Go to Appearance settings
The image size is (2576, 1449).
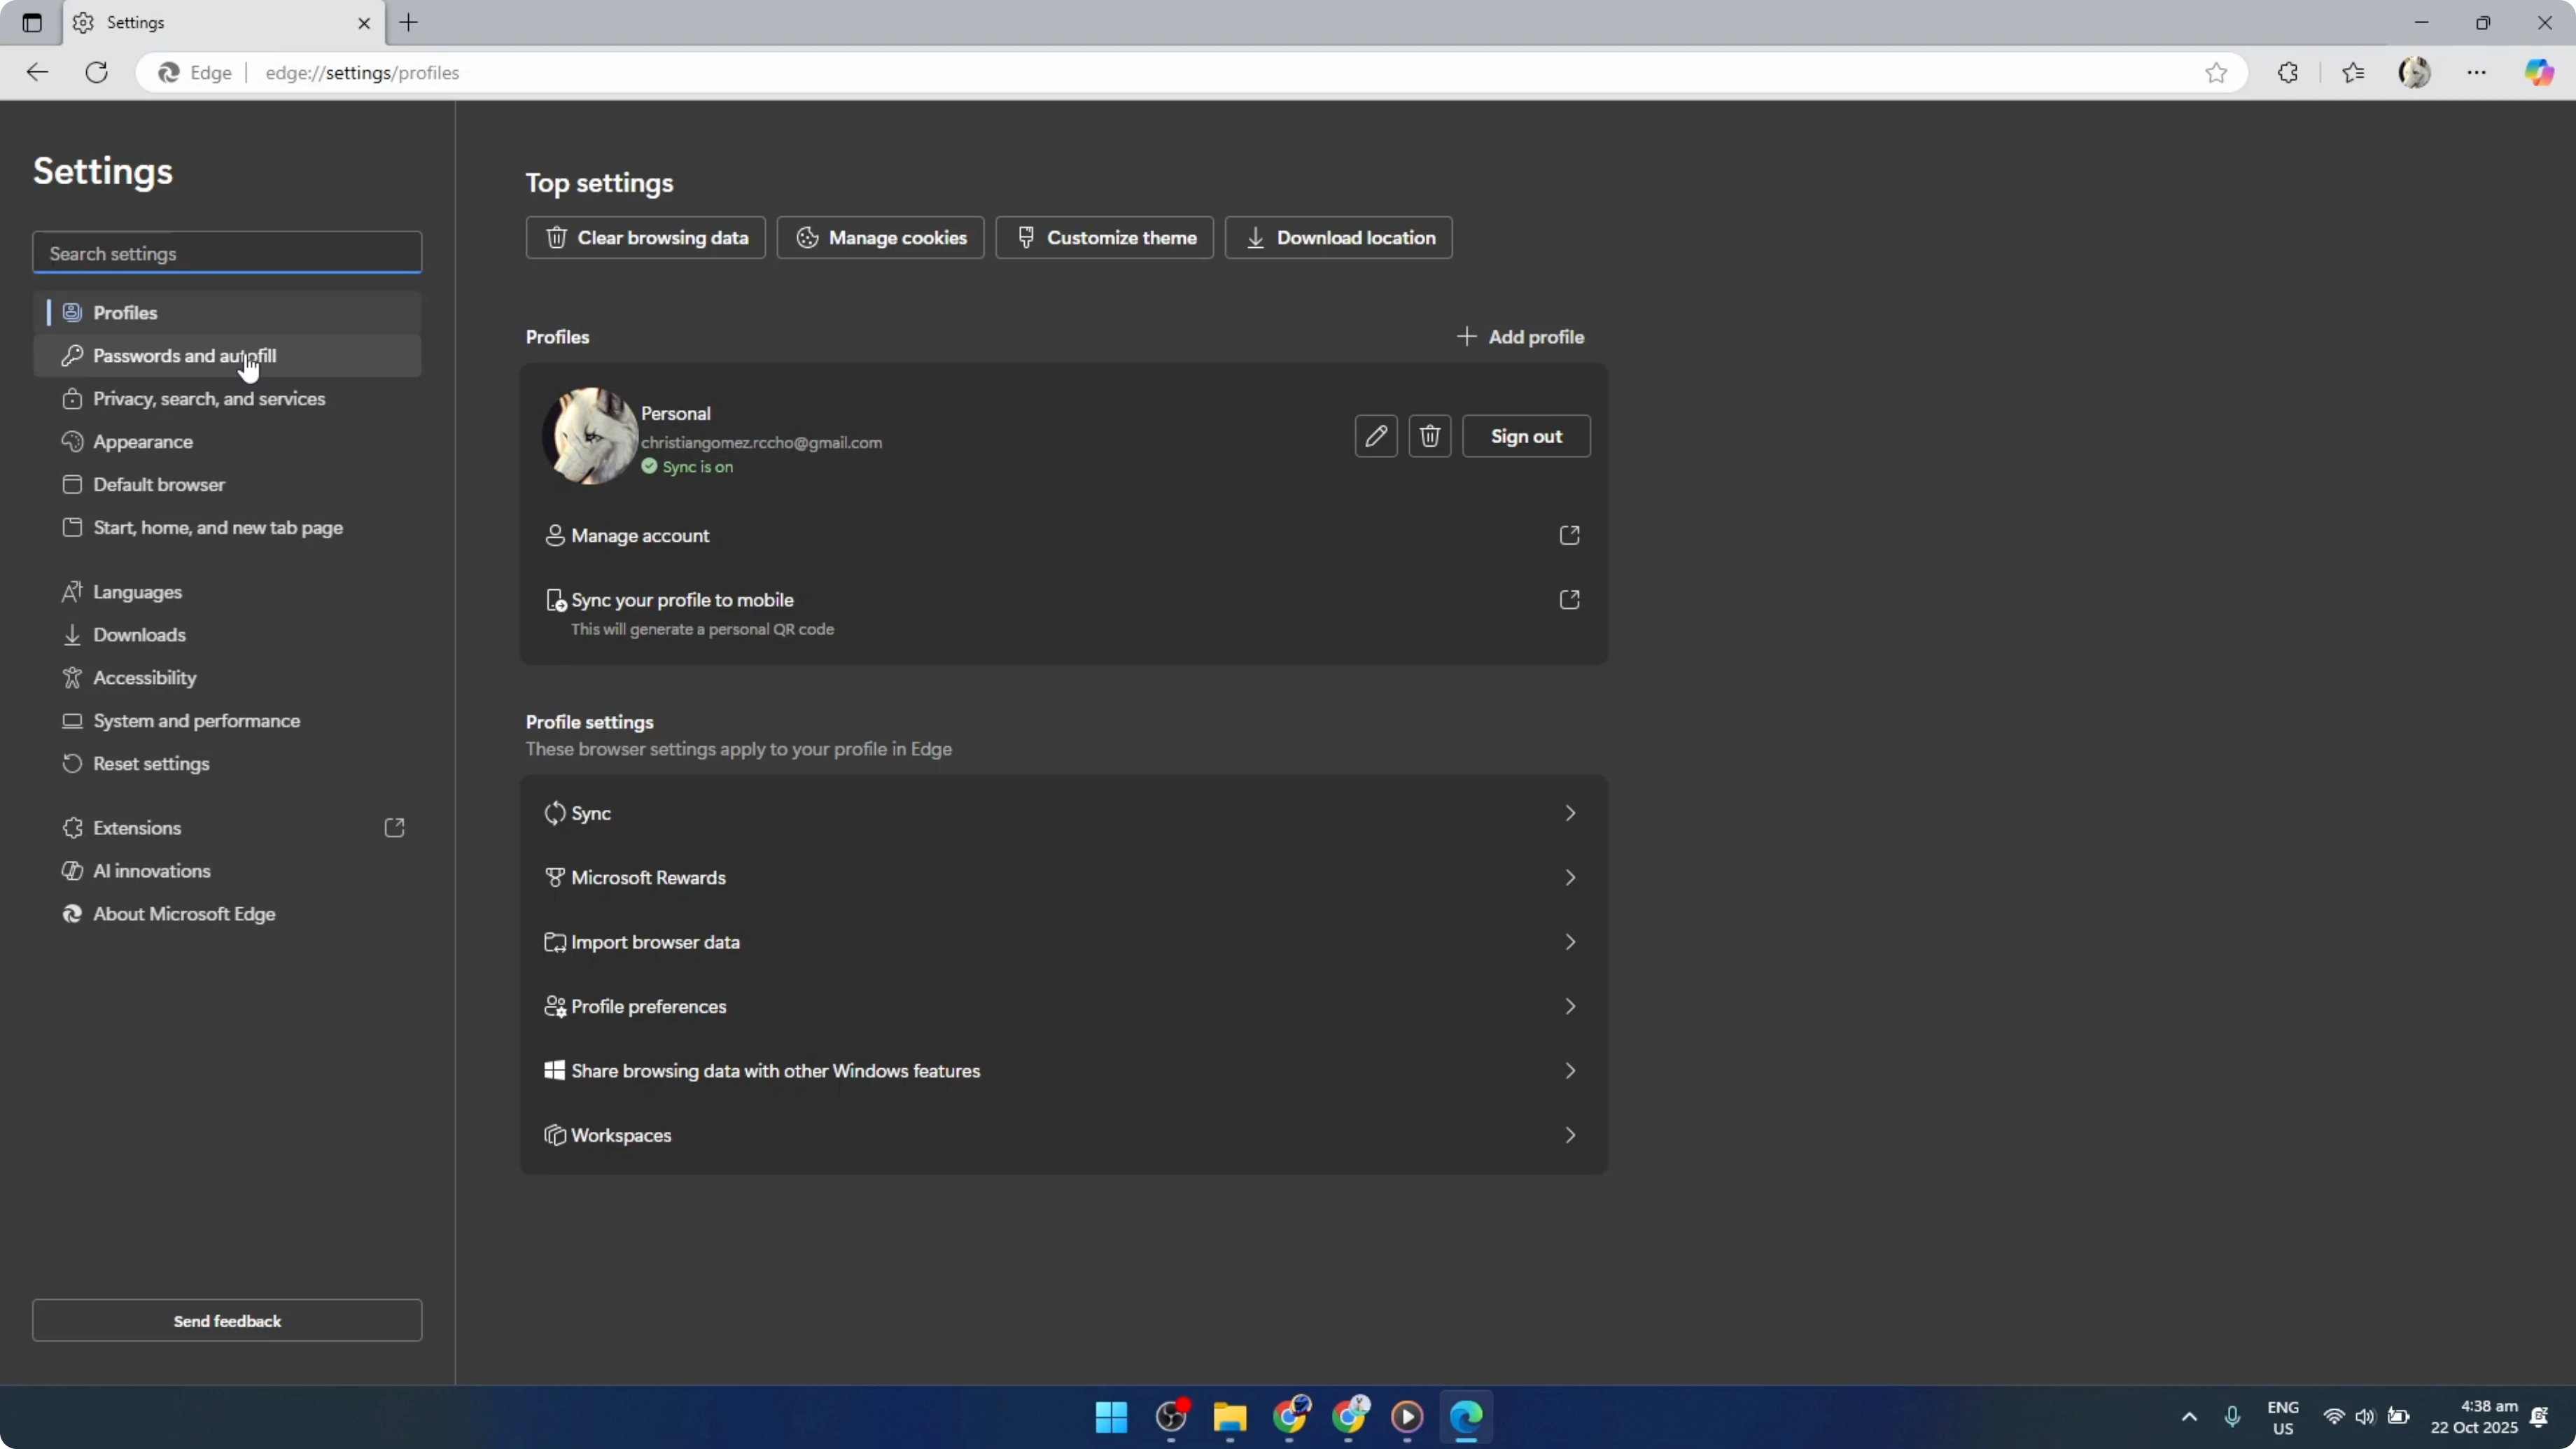coord(227,442)
